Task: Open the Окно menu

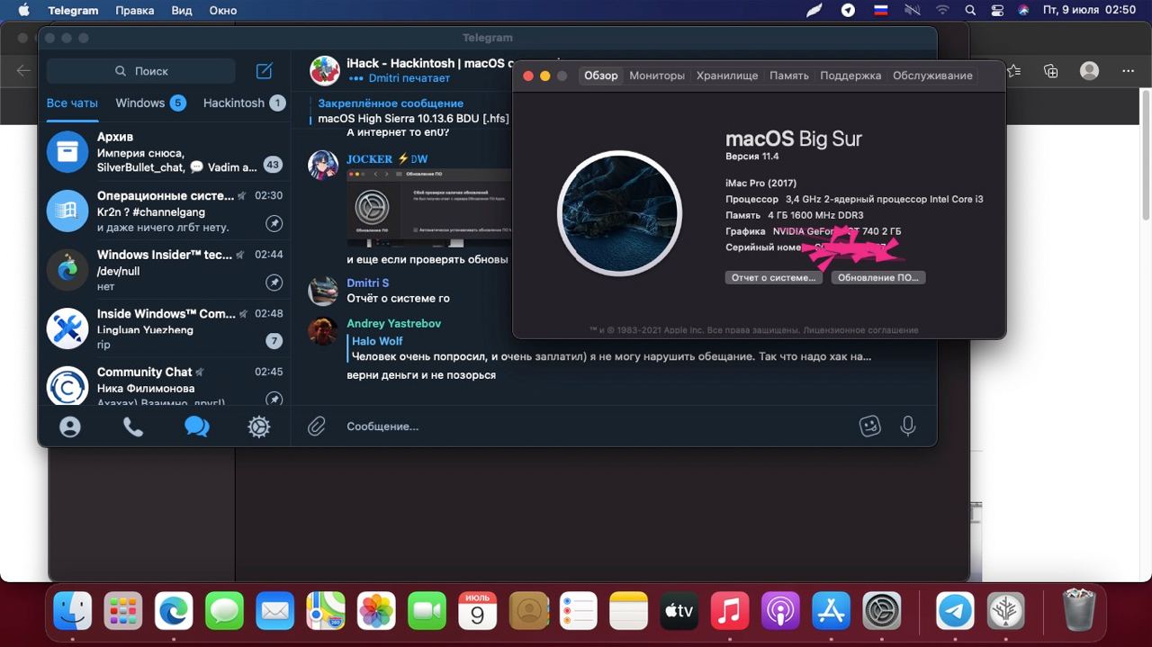Action: [x=223, y=10]
